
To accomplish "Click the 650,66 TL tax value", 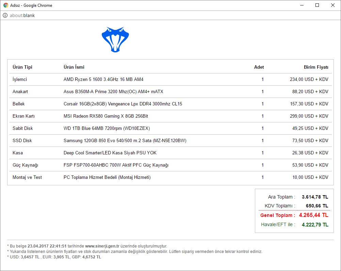I will coord(317,206).
